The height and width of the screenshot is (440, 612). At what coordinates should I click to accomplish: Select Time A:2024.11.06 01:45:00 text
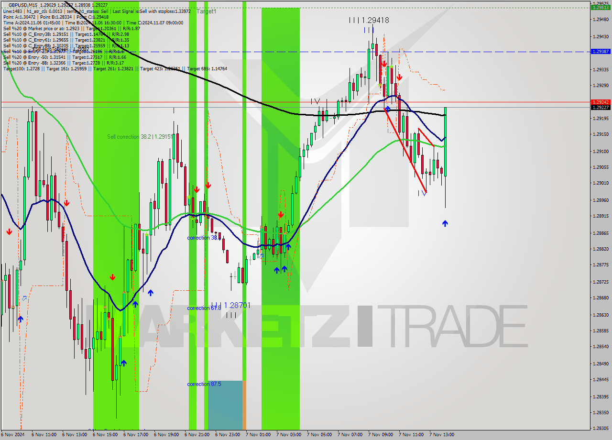click(x=32, y=22)
